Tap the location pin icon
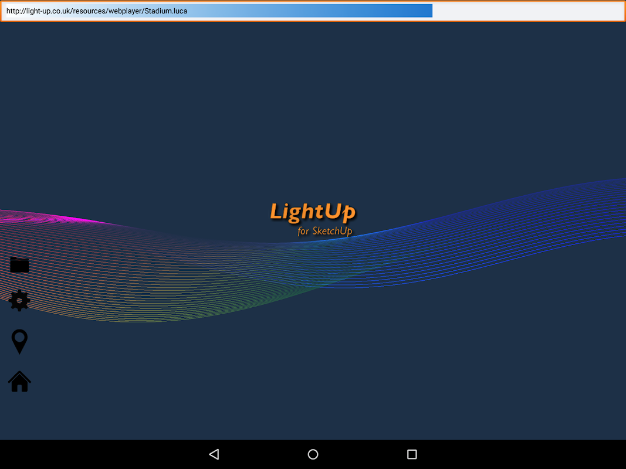This screenshot has height=469, width=626. [x=19, y=342]
